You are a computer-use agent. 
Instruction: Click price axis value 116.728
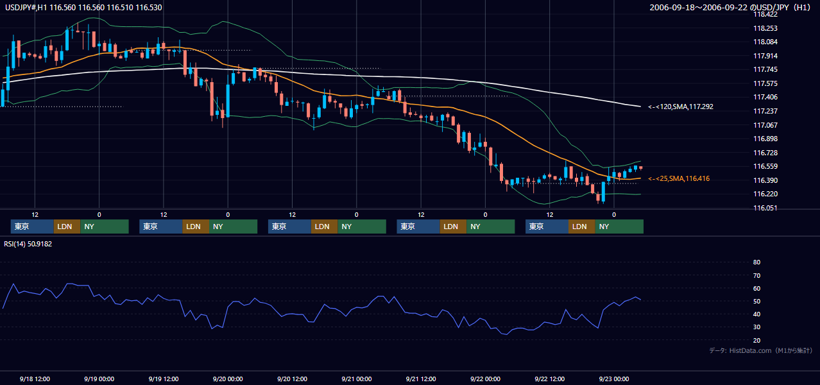765,153
